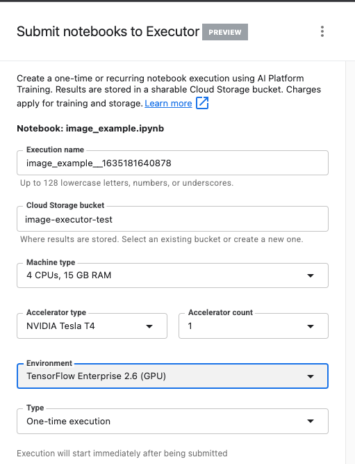Select the Cloud Storage bucket field
Viewport: 355px width, 464px height.
tap(172, 219)
